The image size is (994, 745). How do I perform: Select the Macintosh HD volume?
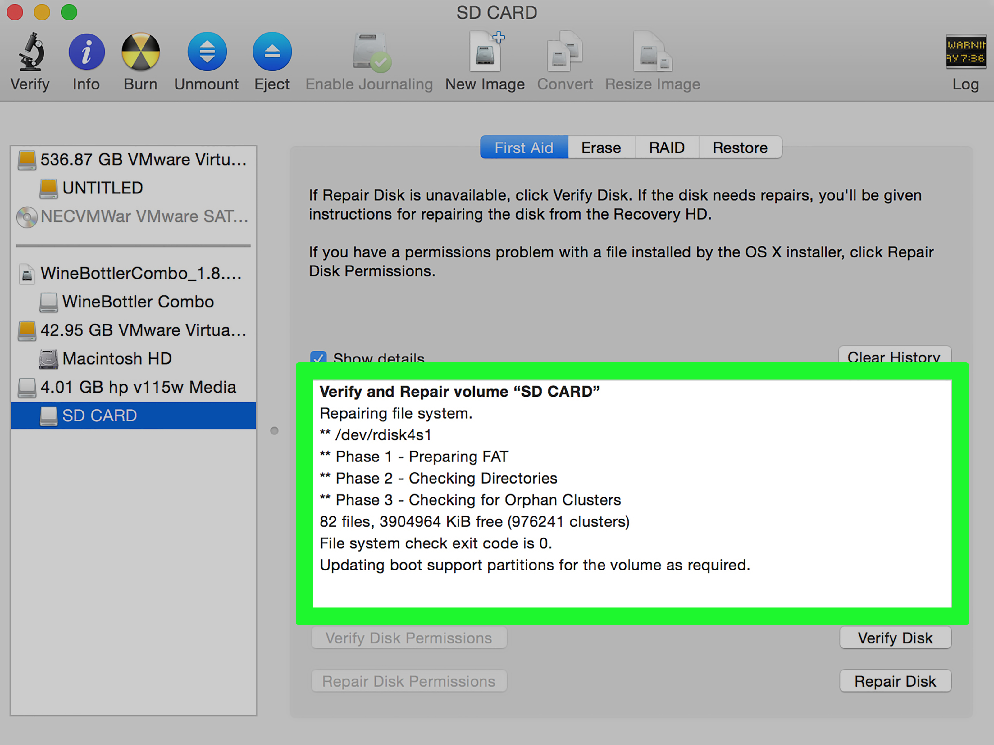point(134,359)
